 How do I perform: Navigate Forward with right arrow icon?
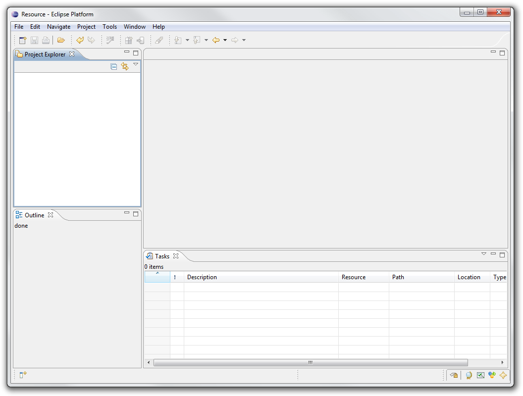coord(235,40)
